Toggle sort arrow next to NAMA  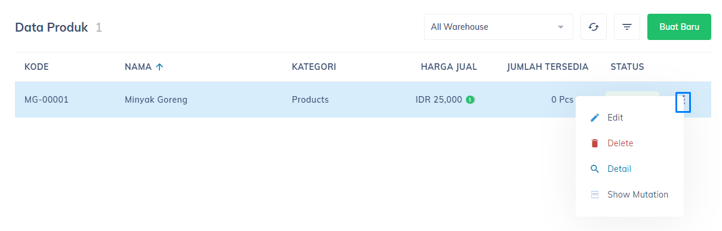(159, 67)
